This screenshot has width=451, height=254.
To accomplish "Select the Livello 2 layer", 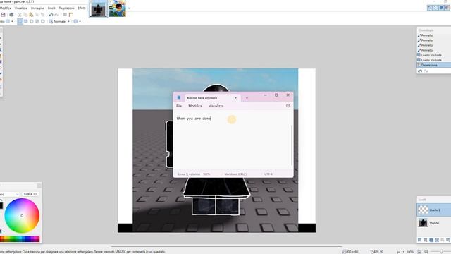I will tap(434, 210).
